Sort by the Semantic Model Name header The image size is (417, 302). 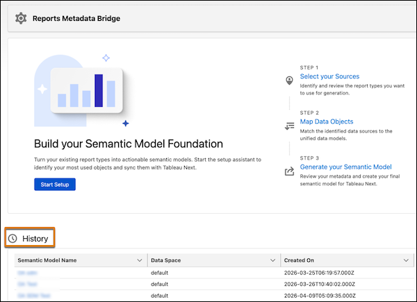click(47, 260)
